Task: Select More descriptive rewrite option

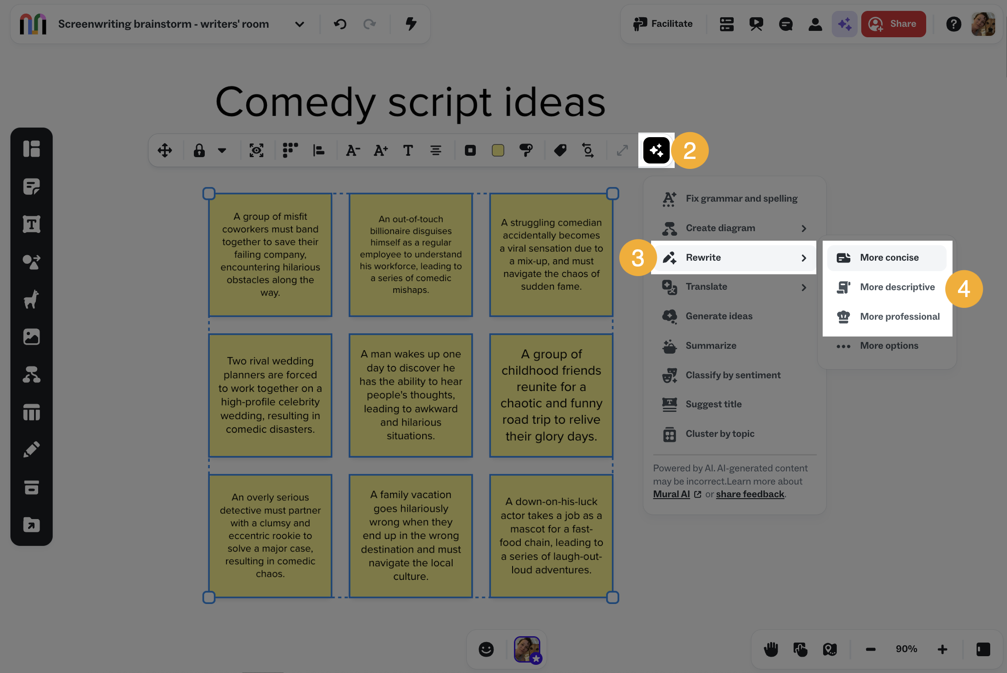Action: click(887, 287)
